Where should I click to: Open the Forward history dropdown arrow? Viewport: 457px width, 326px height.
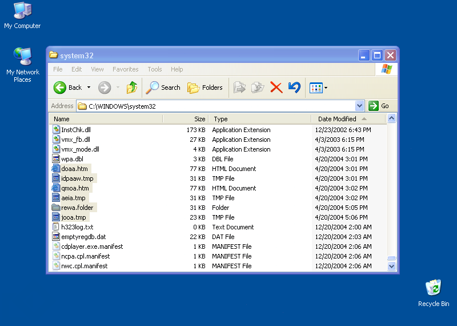(118, 88)
